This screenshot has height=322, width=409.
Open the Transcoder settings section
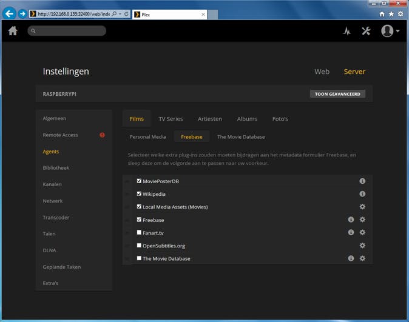coord(56,217)
